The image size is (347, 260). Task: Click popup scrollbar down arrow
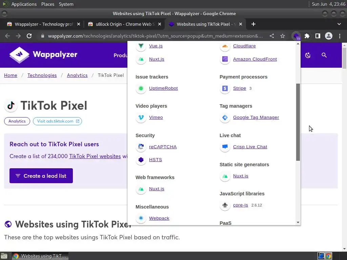tap(298, 222)
